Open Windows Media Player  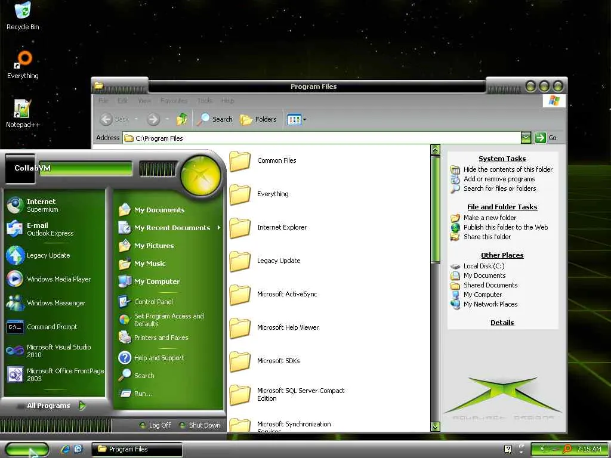click(x=54, y=279)
